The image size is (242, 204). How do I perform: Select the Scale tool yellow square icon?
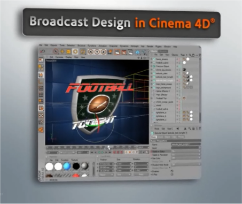(68, 51)
